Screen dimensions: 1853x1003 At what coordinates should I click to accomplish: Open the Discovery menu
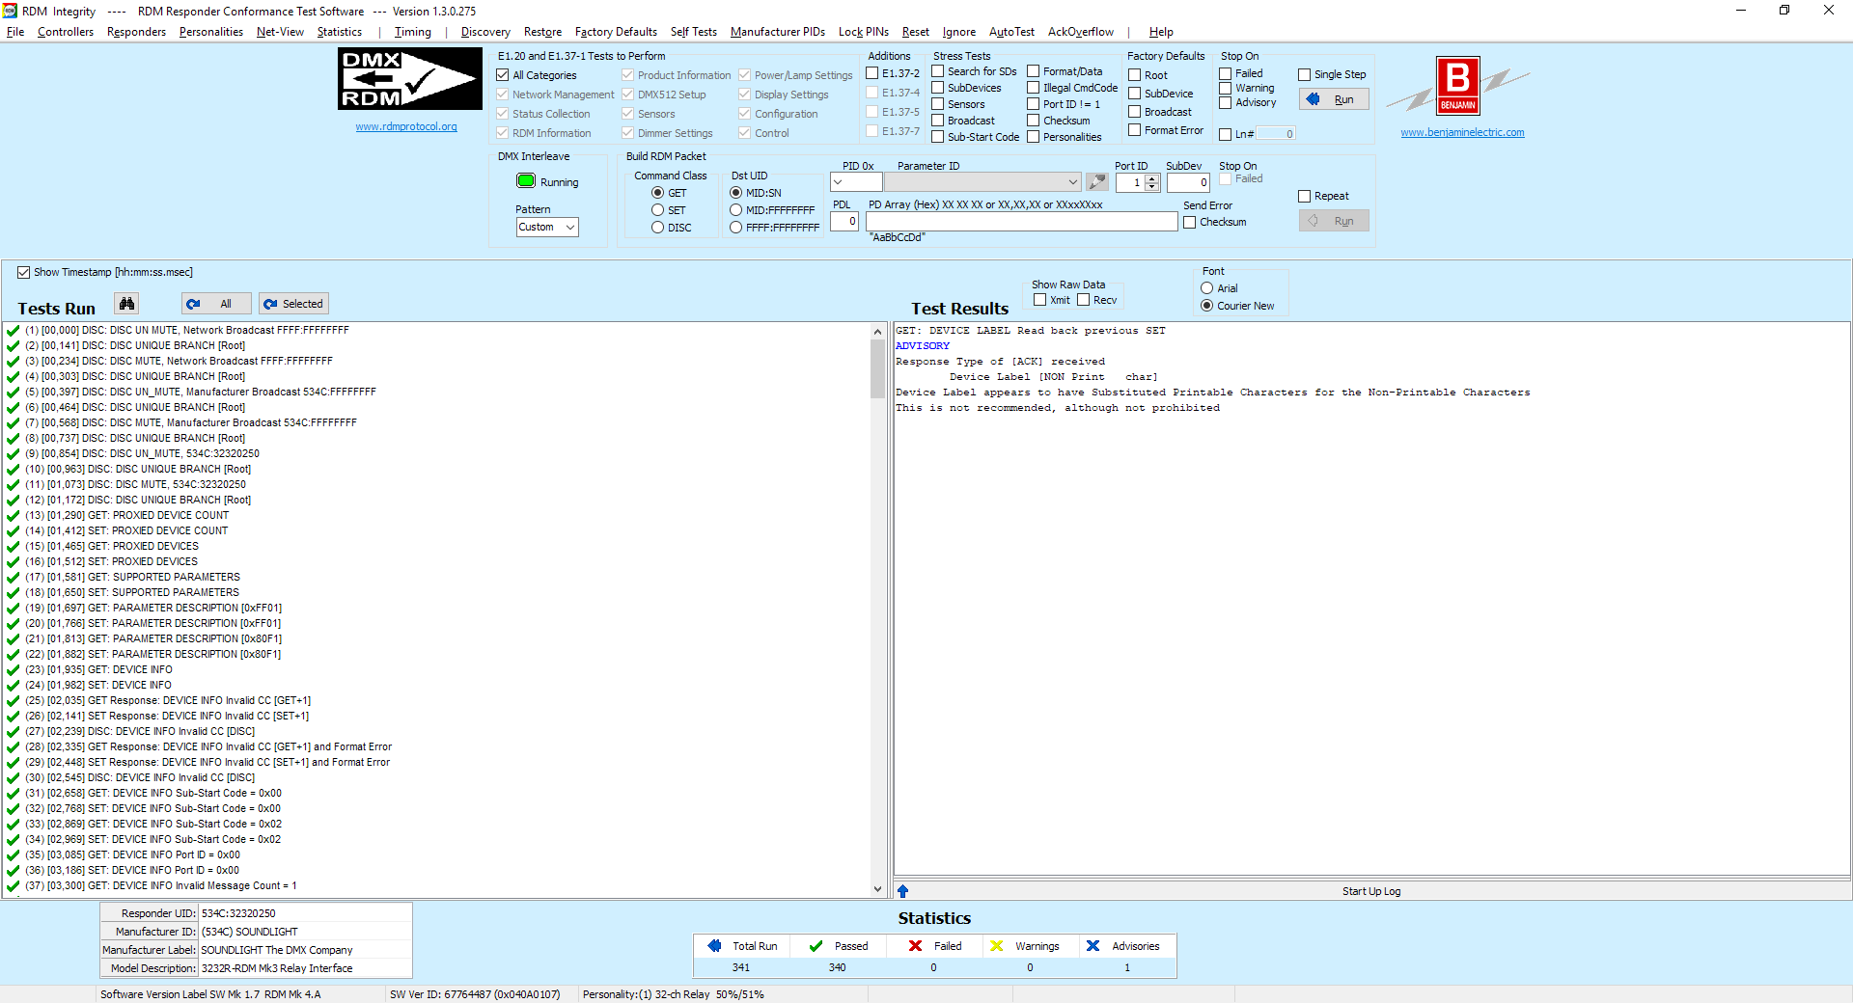tap(485, 32)
